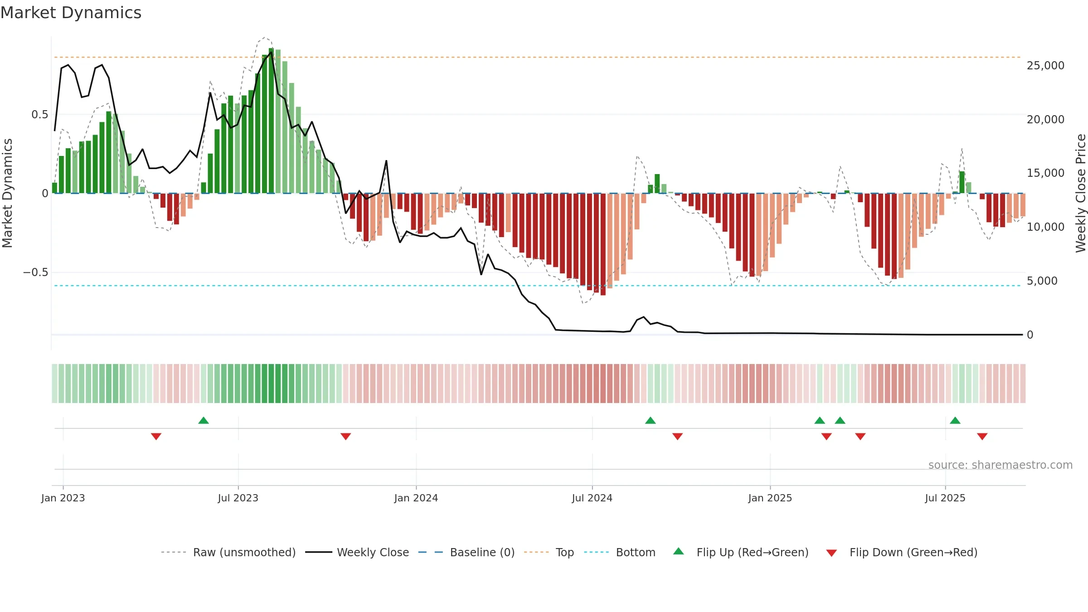Click the source: sharemaestro.com text
1088x612 pixels.
coord(1001,465)
